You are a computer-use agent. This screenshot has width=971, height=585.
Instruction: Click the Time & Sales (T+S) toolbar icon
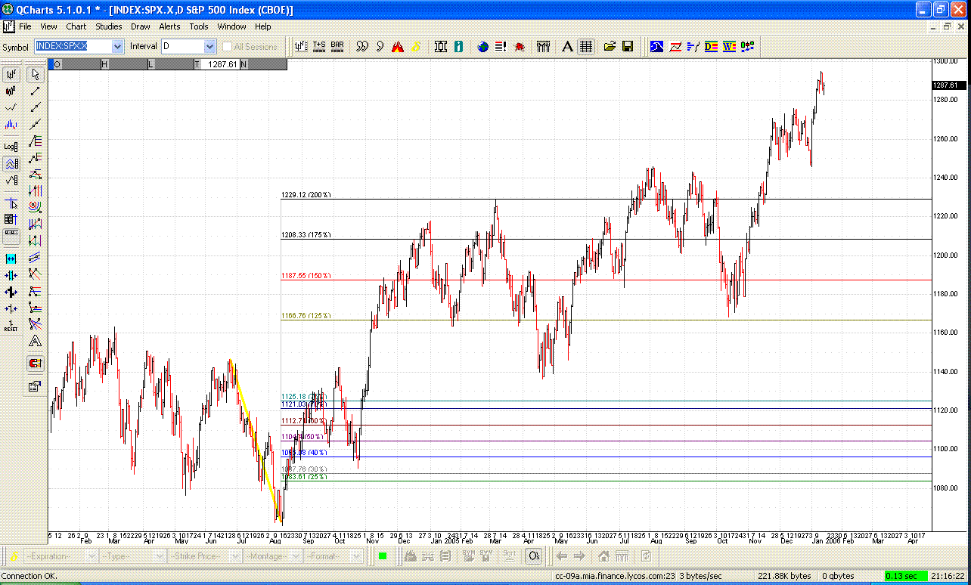[319, 47]
